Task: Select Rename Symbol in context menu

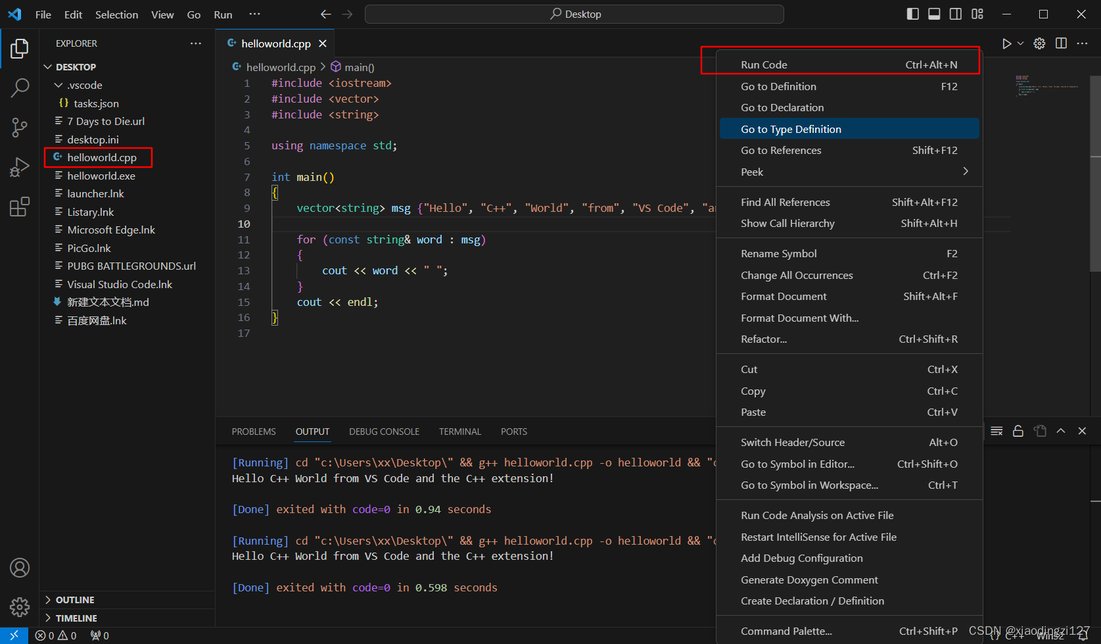Action: pos(849,253)
